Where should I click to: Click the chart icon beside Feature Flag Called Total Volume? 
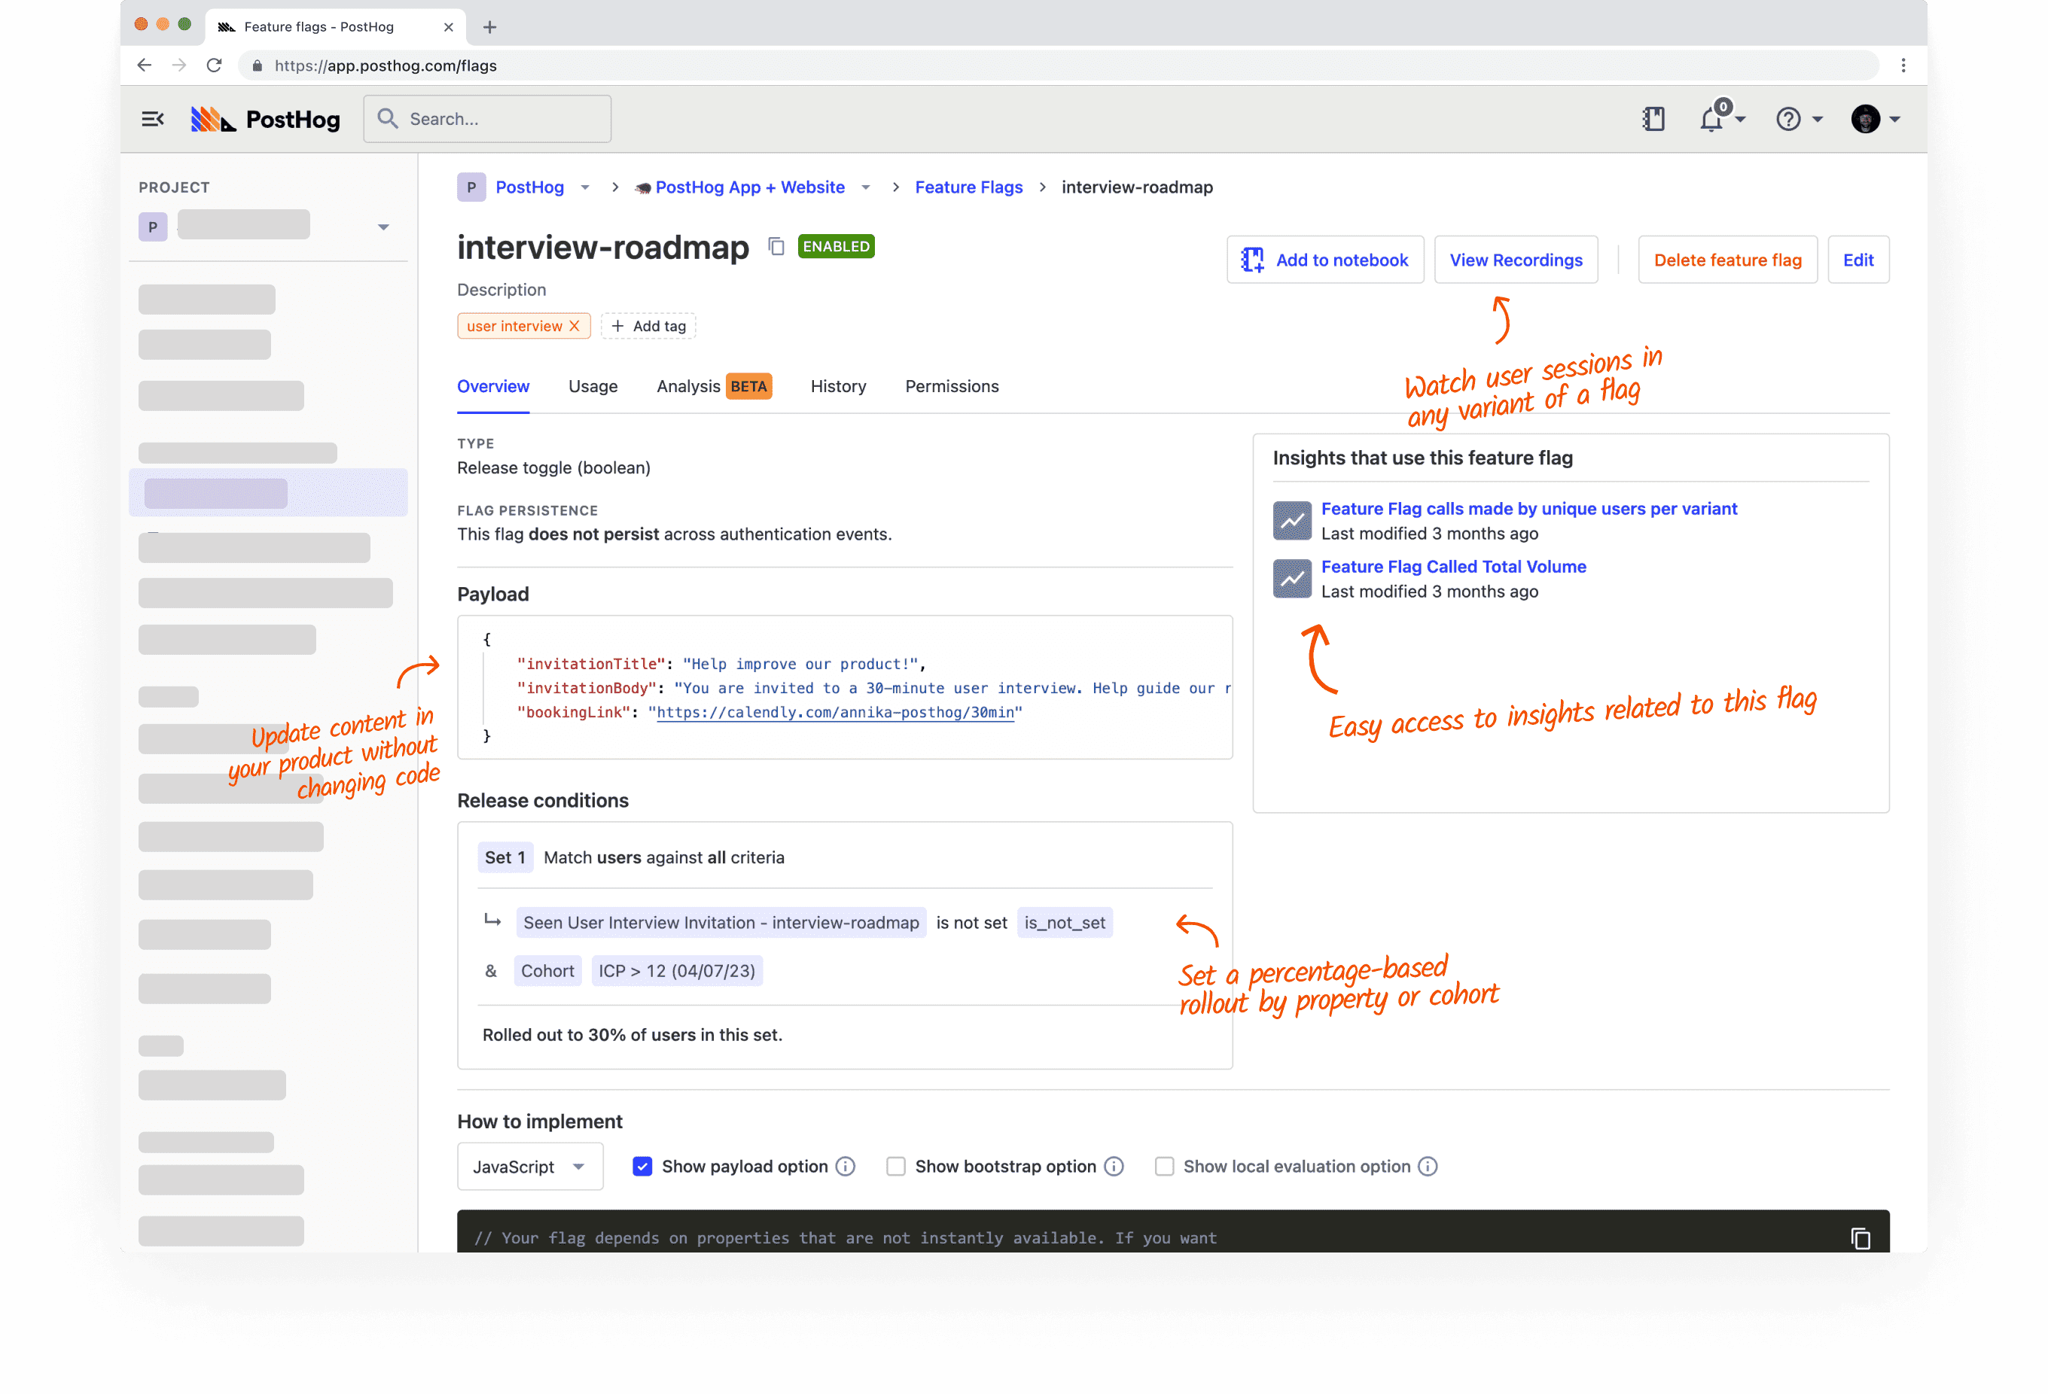(x=1292, y=578)
